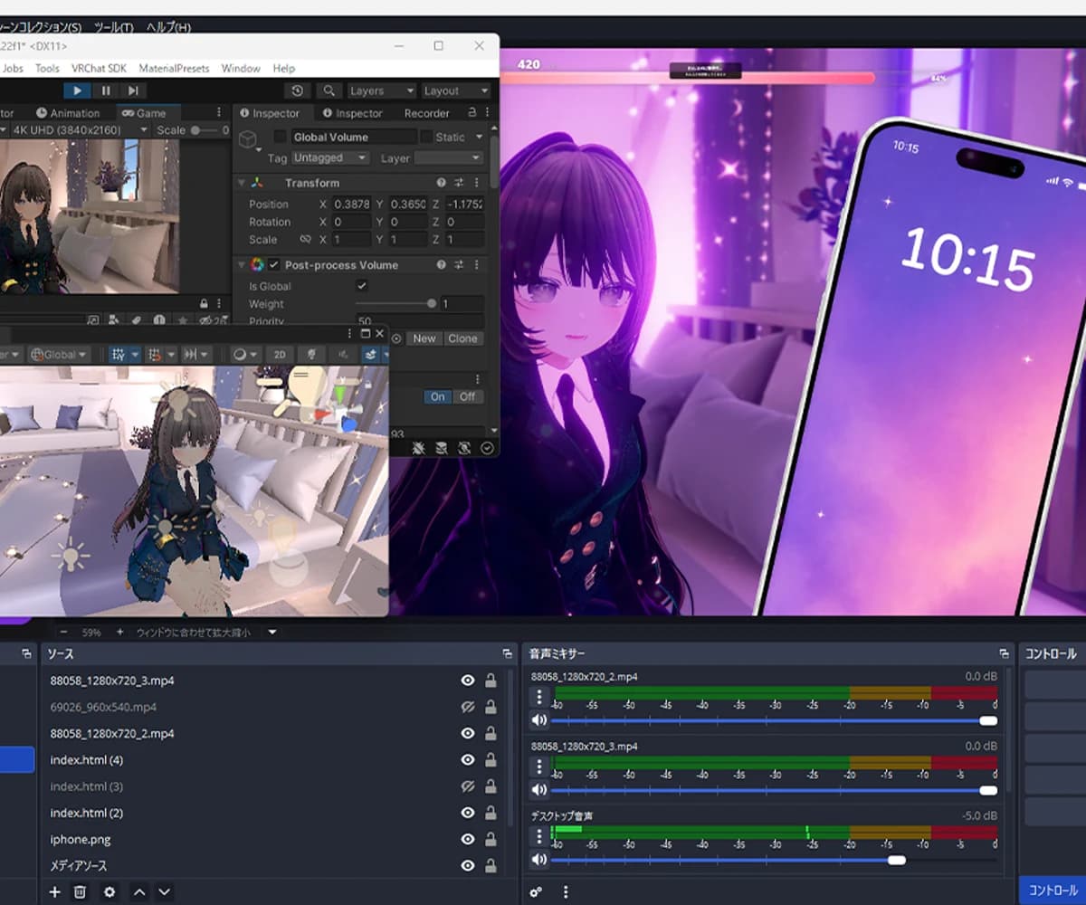Move the source up with the up arrow
The height and width of the screenshot is (905, 1086).
(x=139, y=892)
